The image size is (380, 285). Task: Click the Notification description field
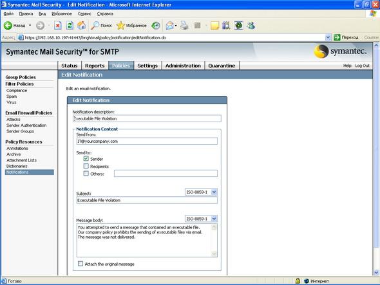click(x=147, y=118)
